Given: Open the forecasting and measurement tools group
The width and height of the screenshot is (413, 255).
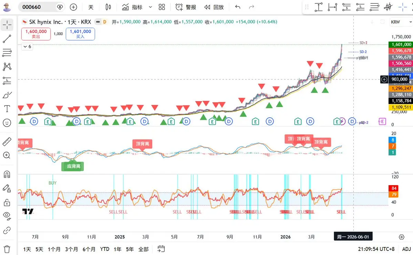Looking at the screenshot, I should pyautogui.click(x=7, y=81).
